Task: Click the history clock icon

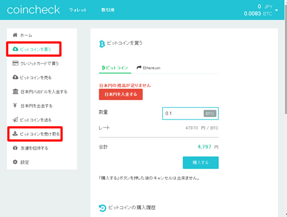Action: (x=102, y=208)
